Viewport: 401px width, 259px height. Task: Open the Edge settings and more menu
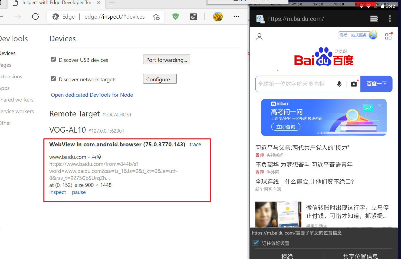[x=236, y=16]
